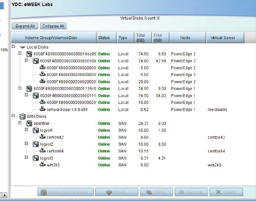Image resolution: width=256 pixels, height=201 pixels.
Task: Click the Local Disks drive icon
Action: click(22, 47)
